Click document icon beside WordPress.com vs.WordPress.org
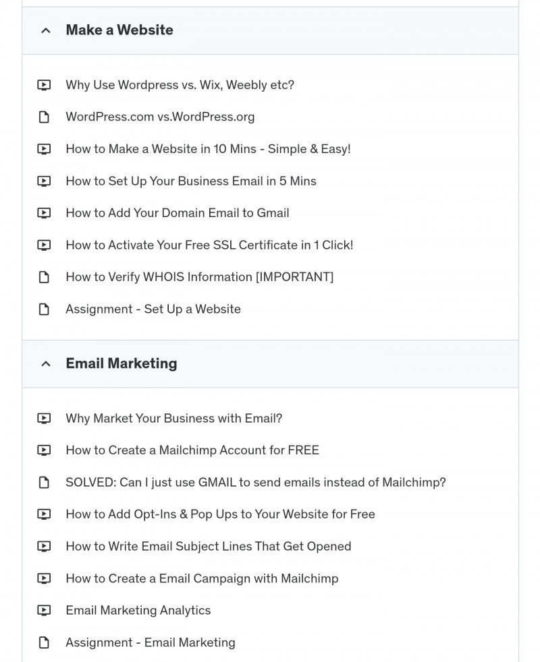540x662 pixels. 44,117
